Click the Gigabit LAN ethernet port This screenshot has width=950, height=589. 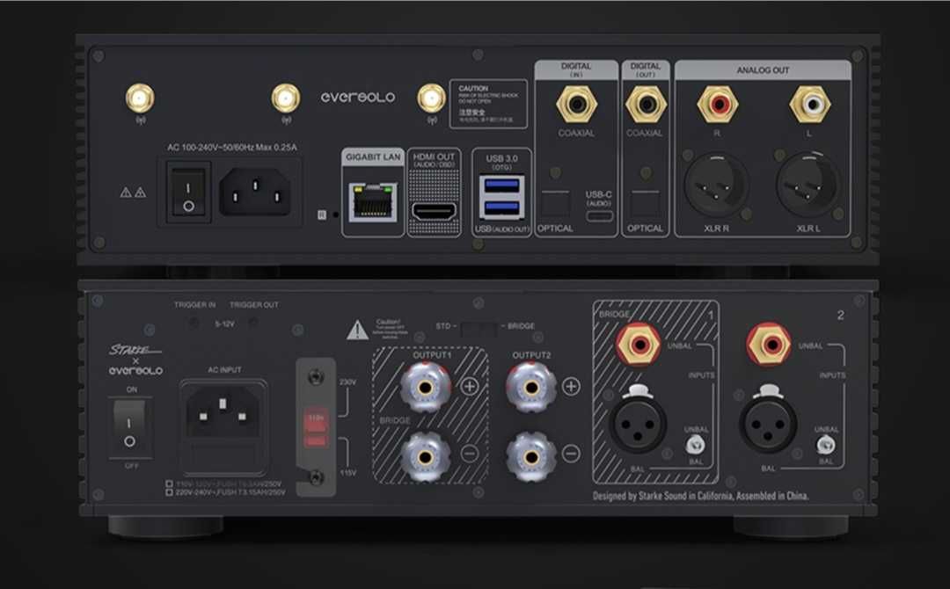tap(373, 202)
